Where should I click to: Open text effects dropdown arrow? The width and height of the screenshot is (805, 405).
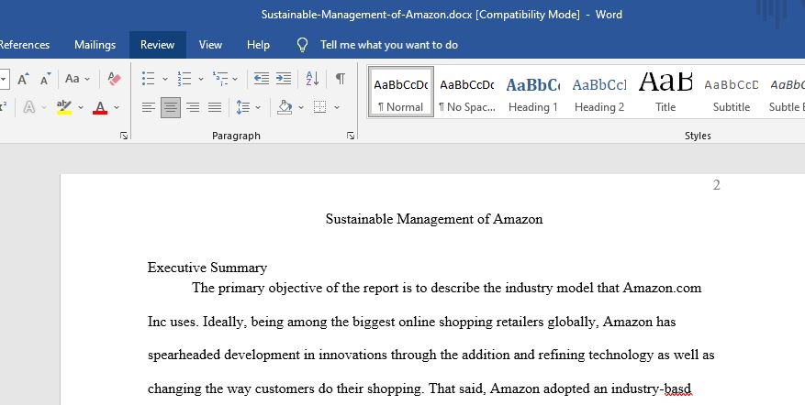click(x=44, y=107)
